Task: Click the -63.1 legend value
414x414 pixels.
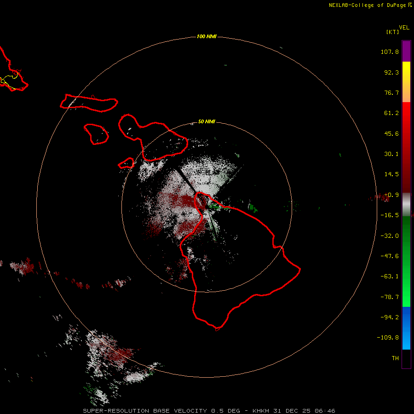Action: pos(390,276)
